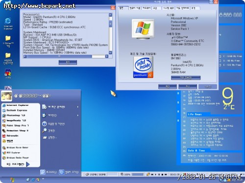Adjust the 100% volume bar in taskbar
The height and width of the screenshot is (183, 245).
point(138,174)
